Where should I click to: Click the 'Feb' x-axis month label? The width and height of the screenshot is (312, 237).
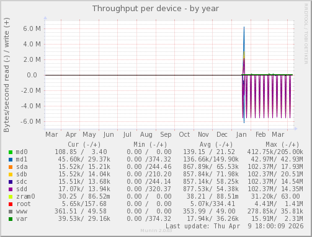tap(261, 135)
